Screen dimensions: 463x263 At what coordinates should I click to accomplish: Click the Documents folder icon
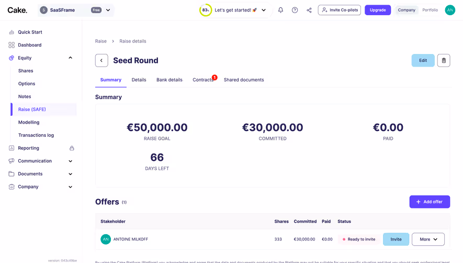pos(12,173)
